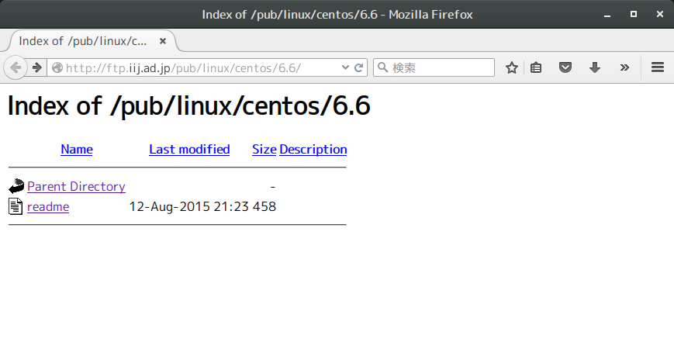This screenshot has width=674, height=342.
Task: Open the Pocket save icon
Action: point(566,67)
